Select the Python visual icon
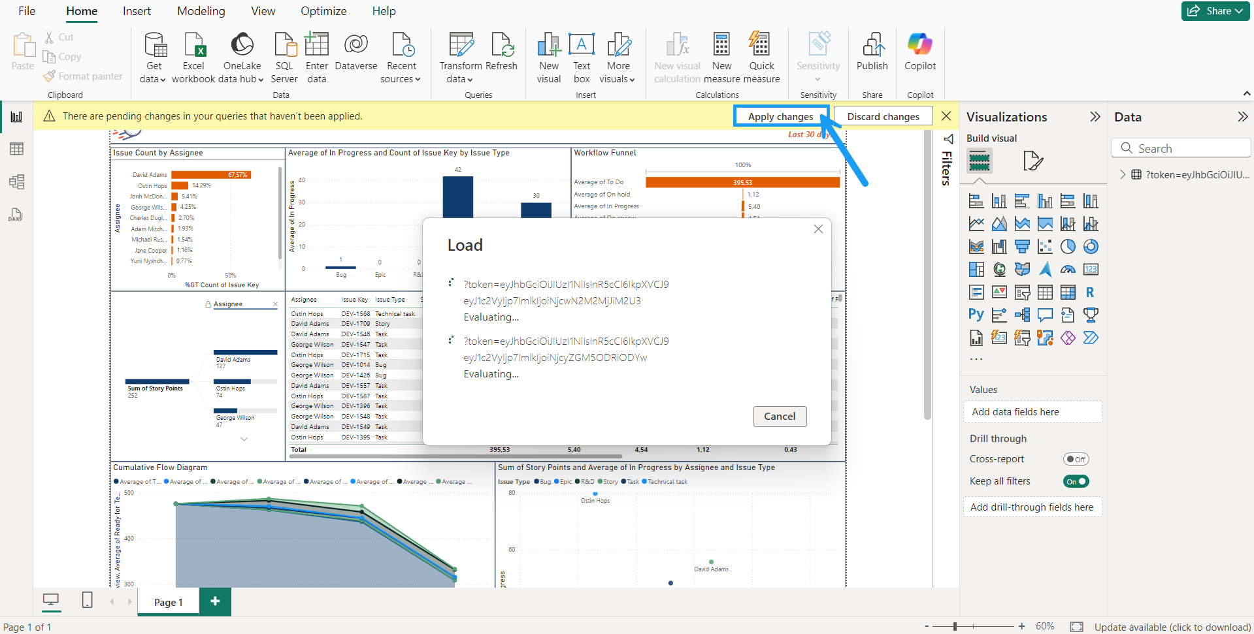 (x=976, y=315)
